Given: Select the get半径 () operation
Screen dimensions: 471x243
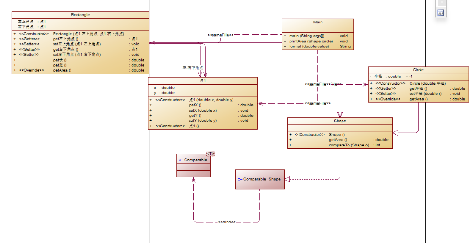Looking at the screenshot, I should 417,89.
